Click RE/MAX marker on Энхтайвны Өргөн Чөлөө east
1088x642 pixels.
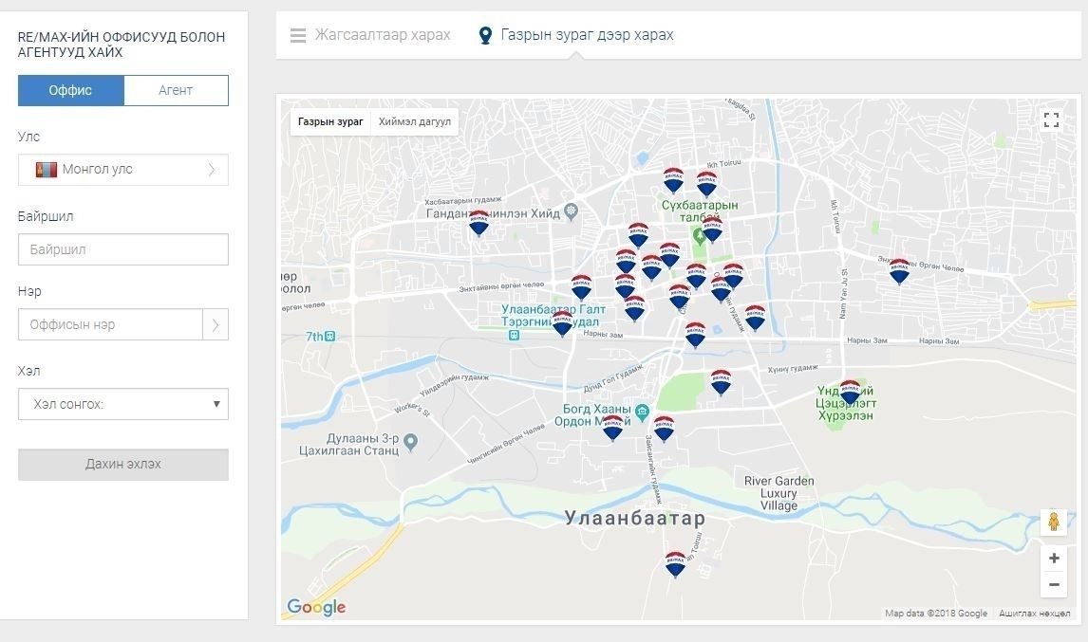click(899, 271)
